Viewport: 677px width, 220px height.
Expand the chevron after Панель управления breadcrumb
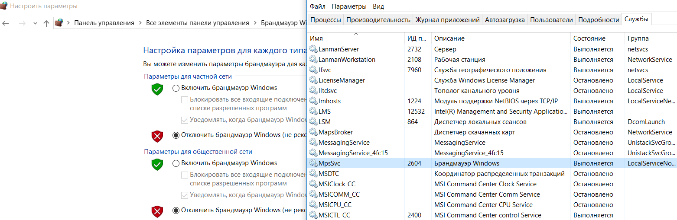coord(140,23)
